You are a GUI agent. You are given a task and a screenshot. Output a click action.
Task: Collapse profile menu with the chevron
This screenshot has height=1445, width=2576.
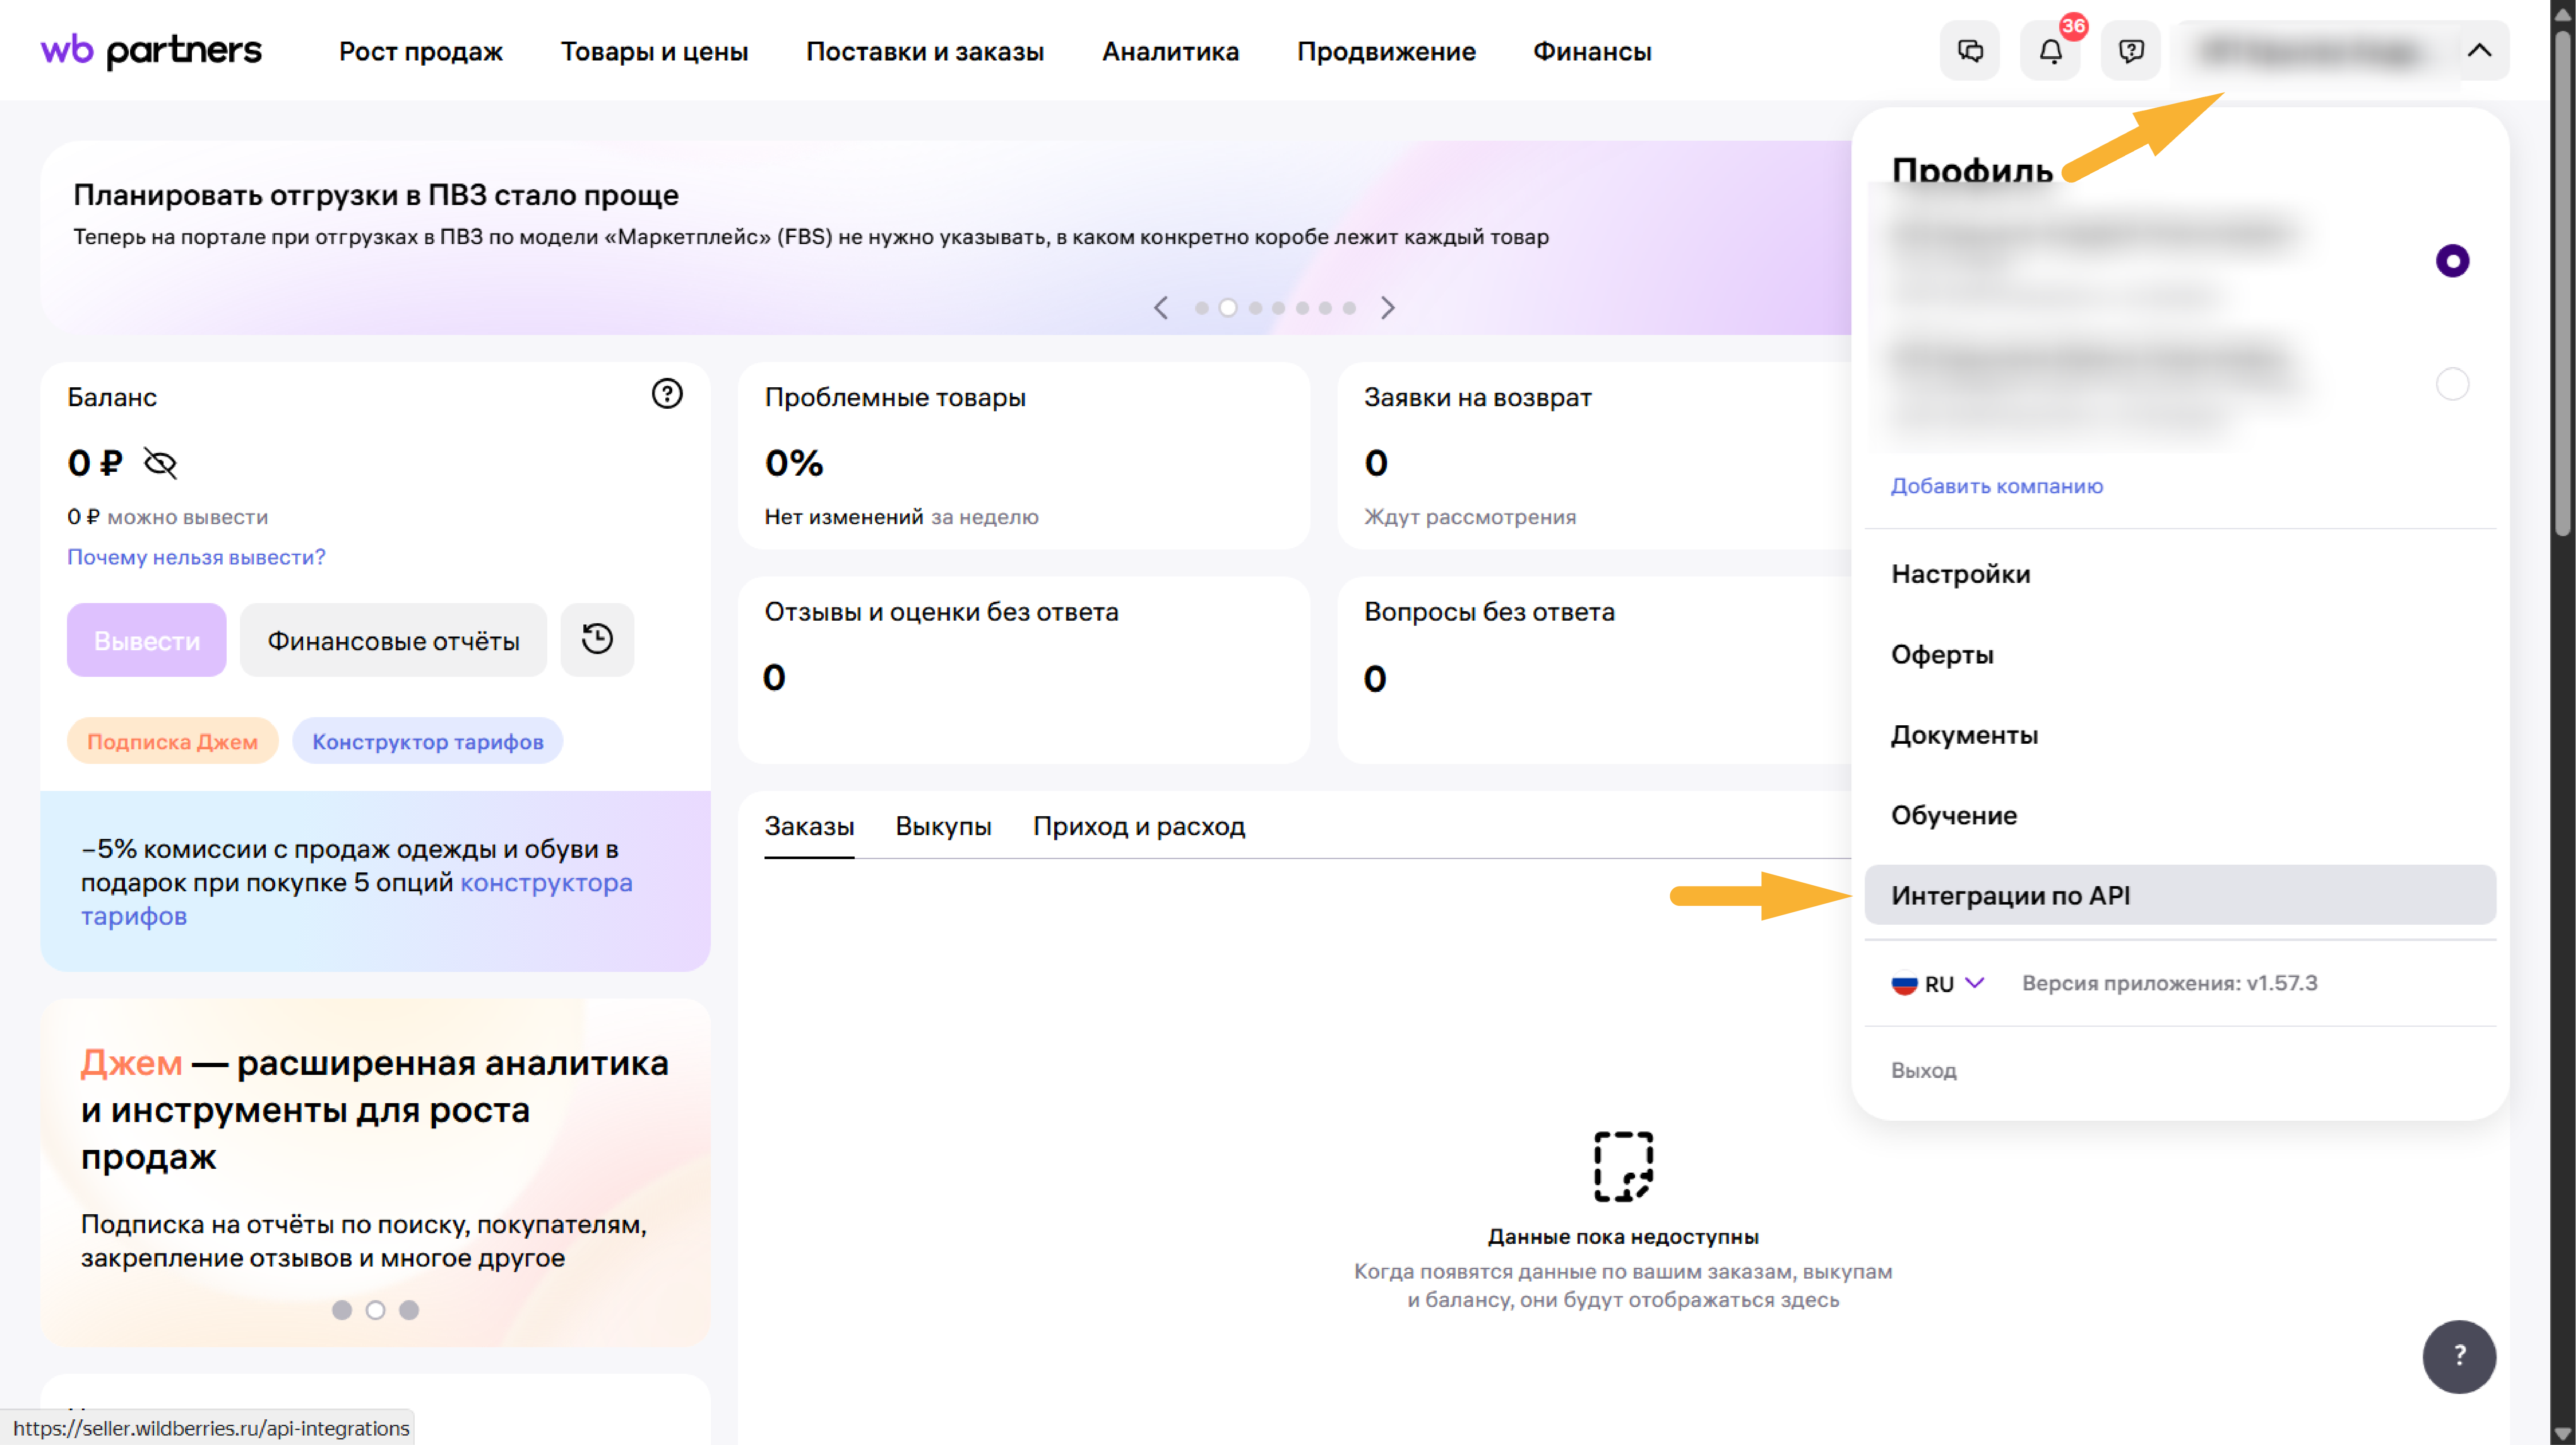pyautogui.click(x=2479, y=50)
